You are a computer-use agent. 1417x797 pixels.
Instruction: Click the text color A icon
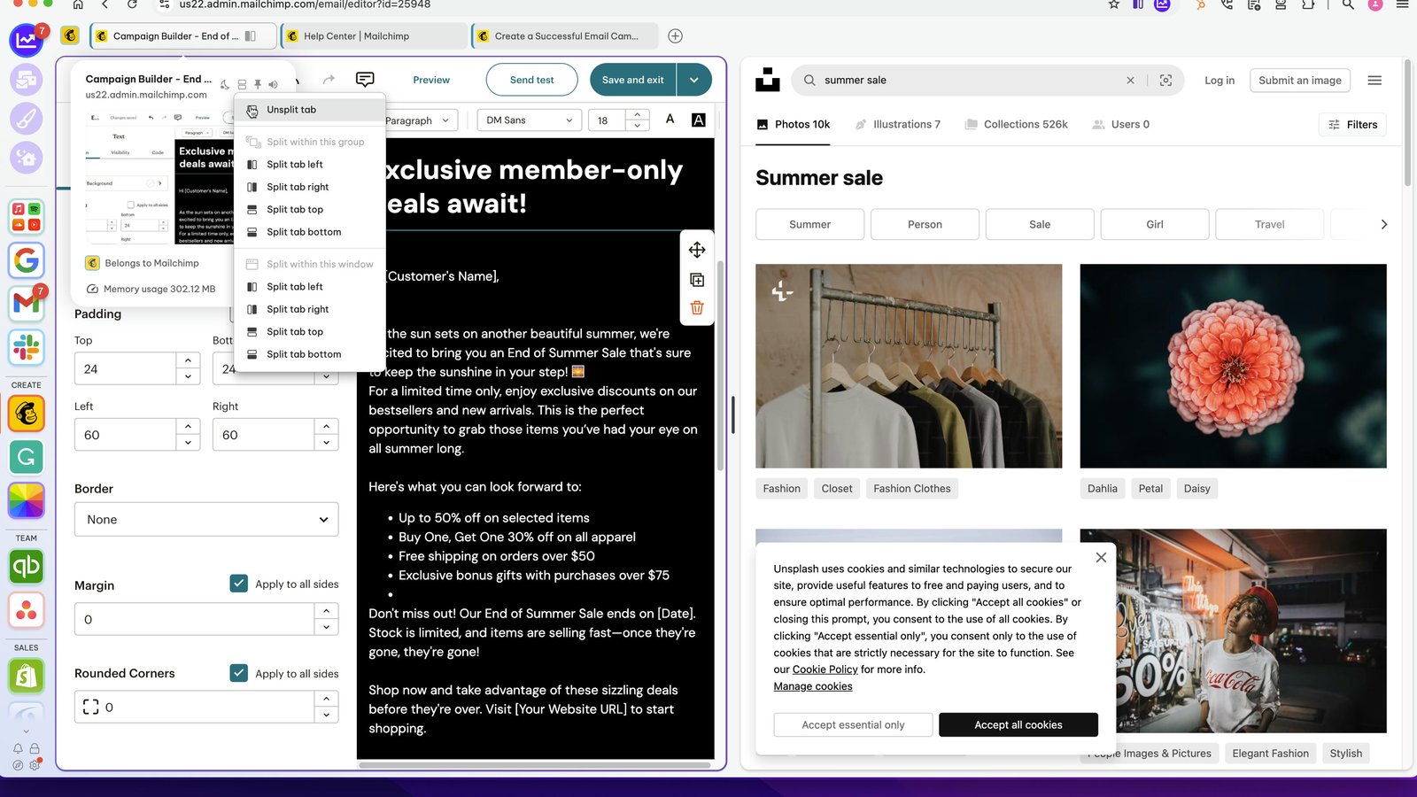[x=670, y=120]
